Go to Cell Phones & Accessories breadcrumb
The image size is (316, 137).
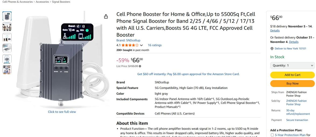16,2
